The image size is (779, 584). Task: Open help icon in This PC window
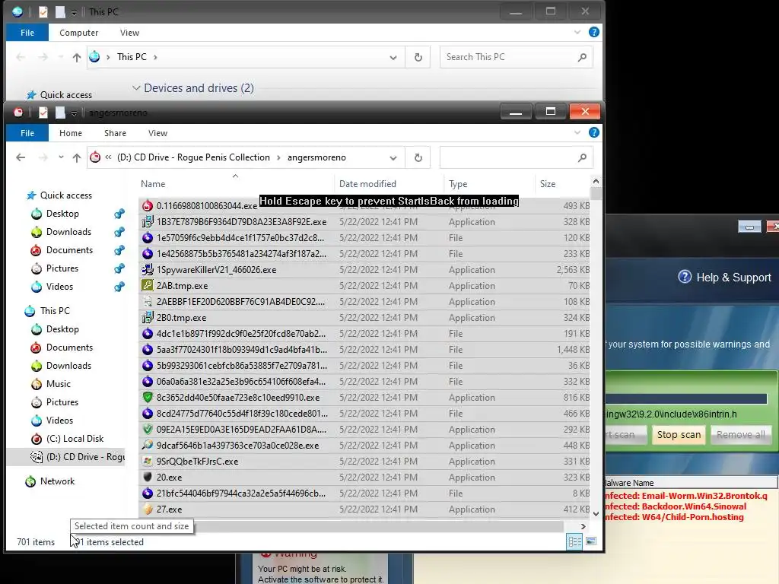tap(593, 32)
